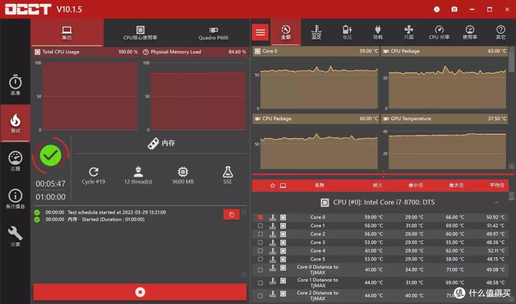The image size is (516, 304).
Task: Sort by the 平均值 column header
Action: tap(497, 185)
